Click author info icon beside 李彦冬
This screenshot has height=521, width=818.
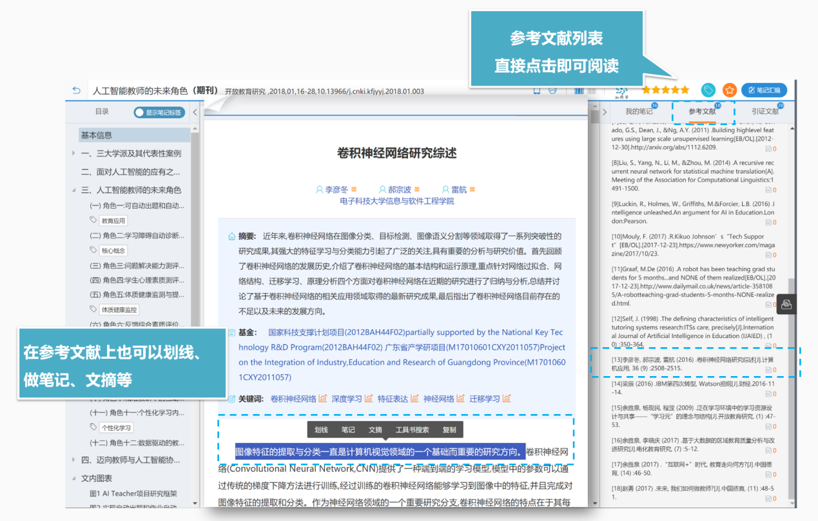[x=354, y=189]
